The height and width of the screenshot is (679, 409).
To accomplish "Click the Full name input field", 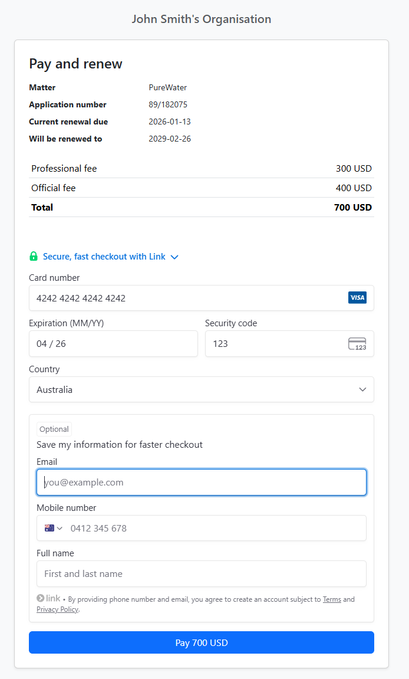I will (x=201, y=573).
